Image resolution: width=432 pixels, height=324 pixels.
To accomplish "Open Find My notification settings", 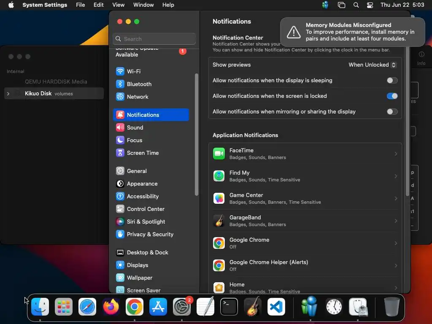I will 305,176.
